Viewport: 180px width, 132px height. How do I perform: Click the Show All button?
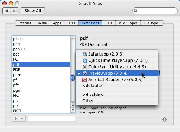33,11
